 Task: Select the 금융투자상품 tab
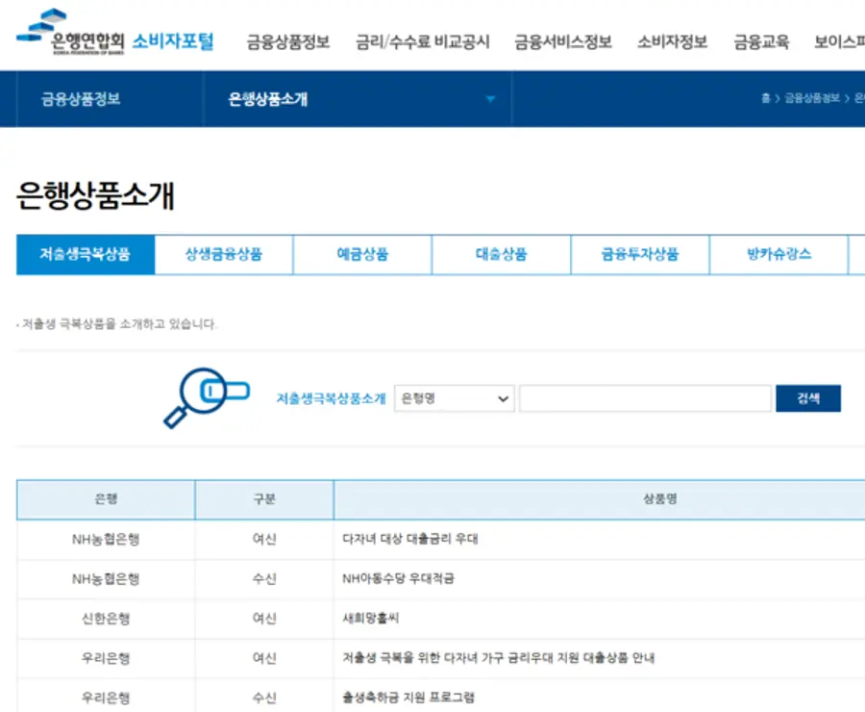pos(639,255)
